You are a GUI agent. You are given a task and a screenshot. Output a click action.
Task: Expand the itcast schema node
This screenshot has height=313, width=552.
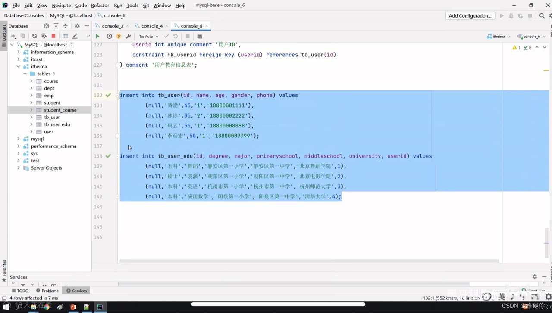(x=19, y=59)
